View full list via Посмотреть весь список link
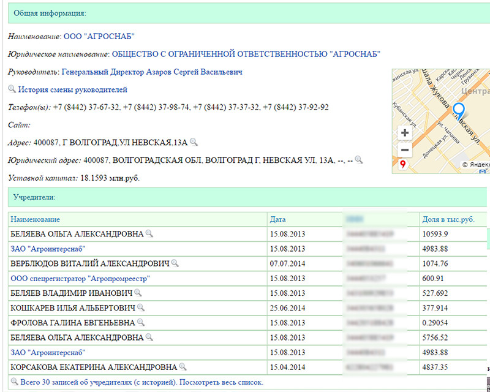This screenshot has height=392, width=490. [221, 382]
